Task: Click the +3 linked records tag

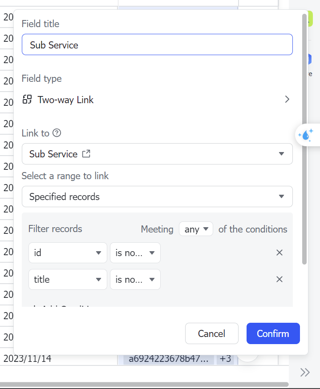Action: [225, 359]
